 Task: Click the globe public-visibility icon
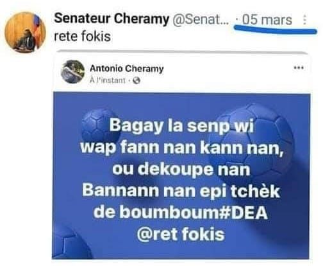tap(137, 80)
